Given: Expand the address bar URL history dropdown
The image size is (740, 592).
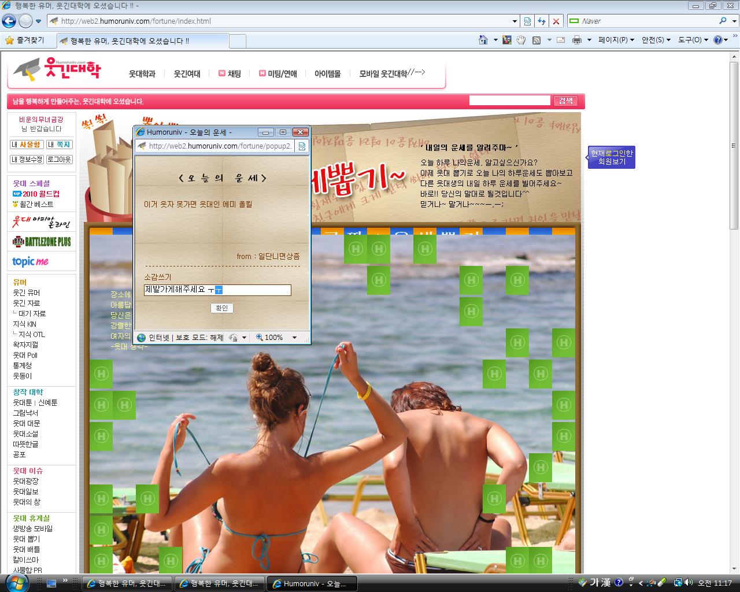Looking at the screenshot, I should coord(515,21).
